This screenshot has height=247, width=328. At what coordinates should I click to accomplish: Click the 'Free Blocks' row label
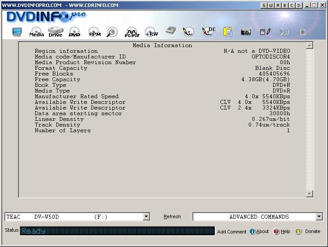(54, 74)
